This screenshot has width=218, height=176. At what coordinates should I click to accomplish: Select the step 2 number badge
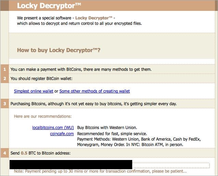click(4, 79)
